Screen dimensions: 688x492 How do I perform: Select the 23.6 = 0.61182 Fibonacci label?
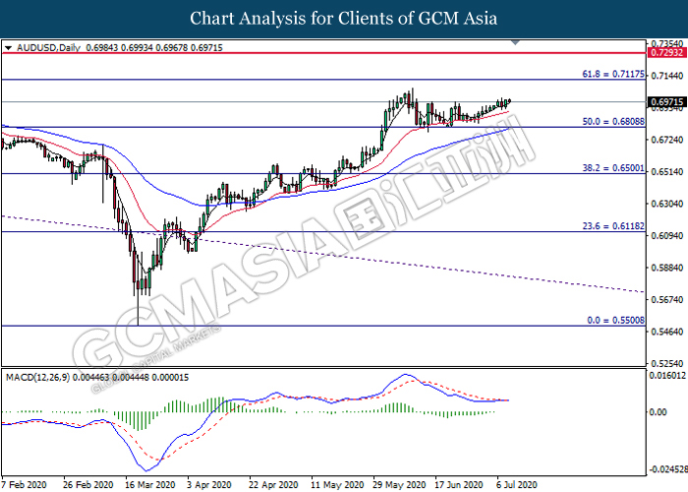coord(613,225)
